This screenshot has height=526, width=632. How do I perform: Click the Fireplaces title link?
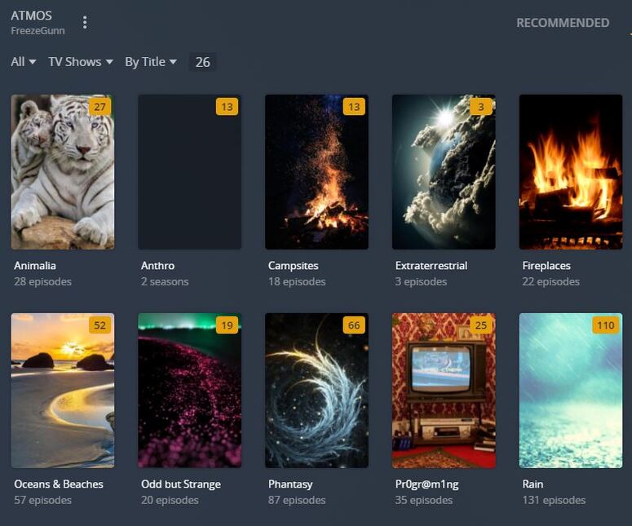pos(546,266)
